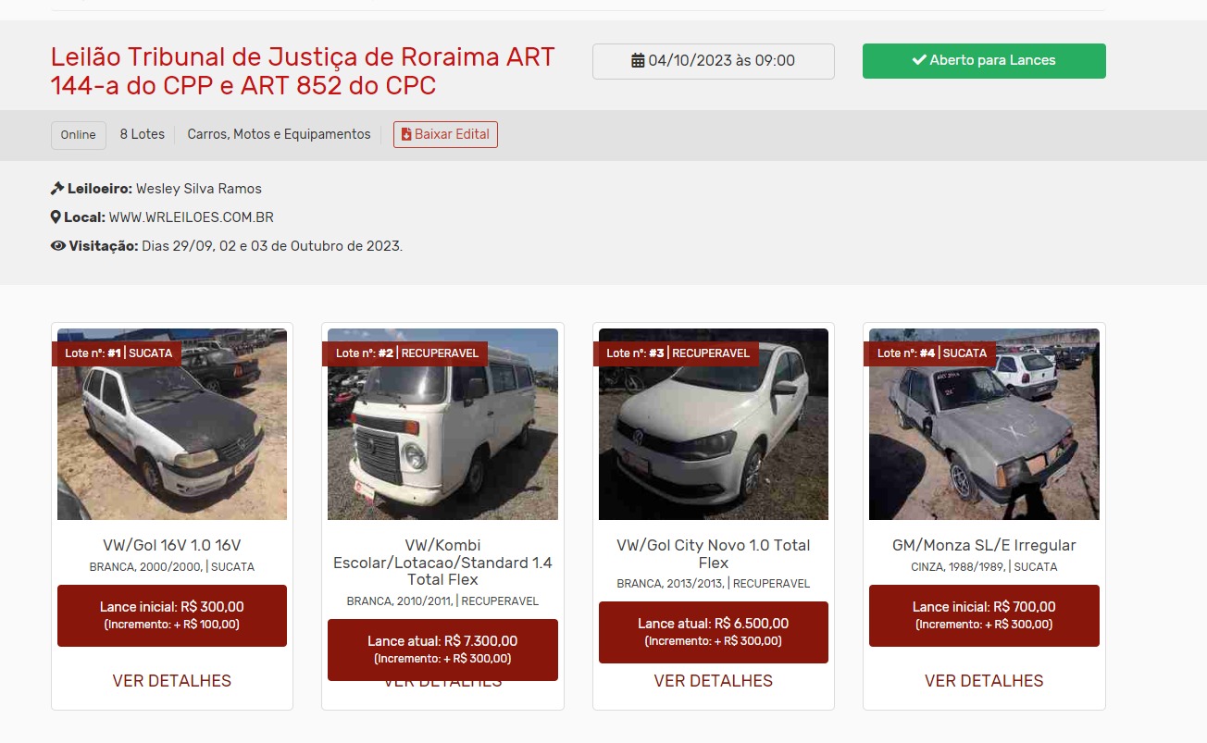Image resolution: width=1207 pixels, height=743 pixels.
Task: Open the VW/Gol City Novo lot photo
Action: click(x=714, y=425)
